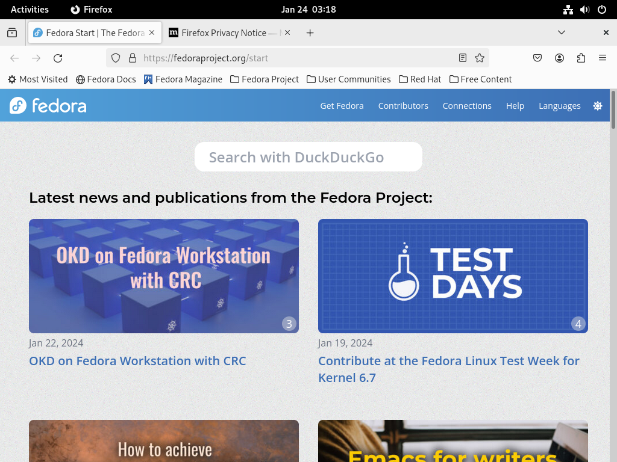The width and height of the screenshot is (617, 462).
Task: Switch to Firefox Privacy Notice tab
Action: [x=230, y=32]
